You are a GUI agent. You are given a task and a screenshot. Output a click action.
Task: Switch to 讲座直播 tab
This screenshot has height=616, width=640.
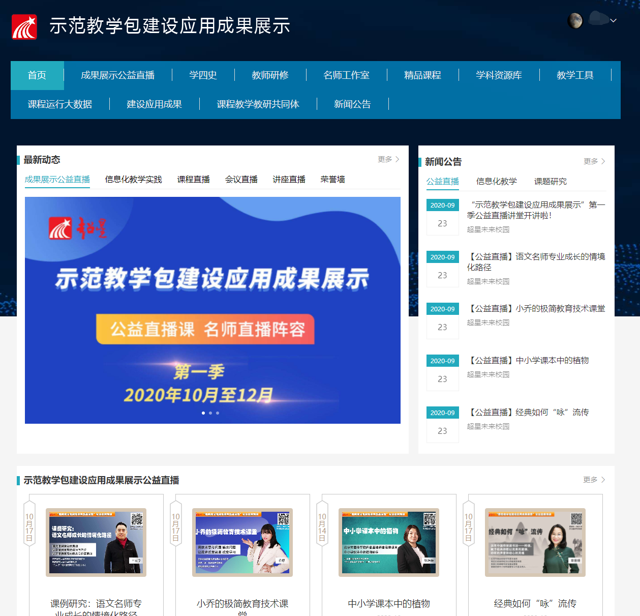(289, 180)
